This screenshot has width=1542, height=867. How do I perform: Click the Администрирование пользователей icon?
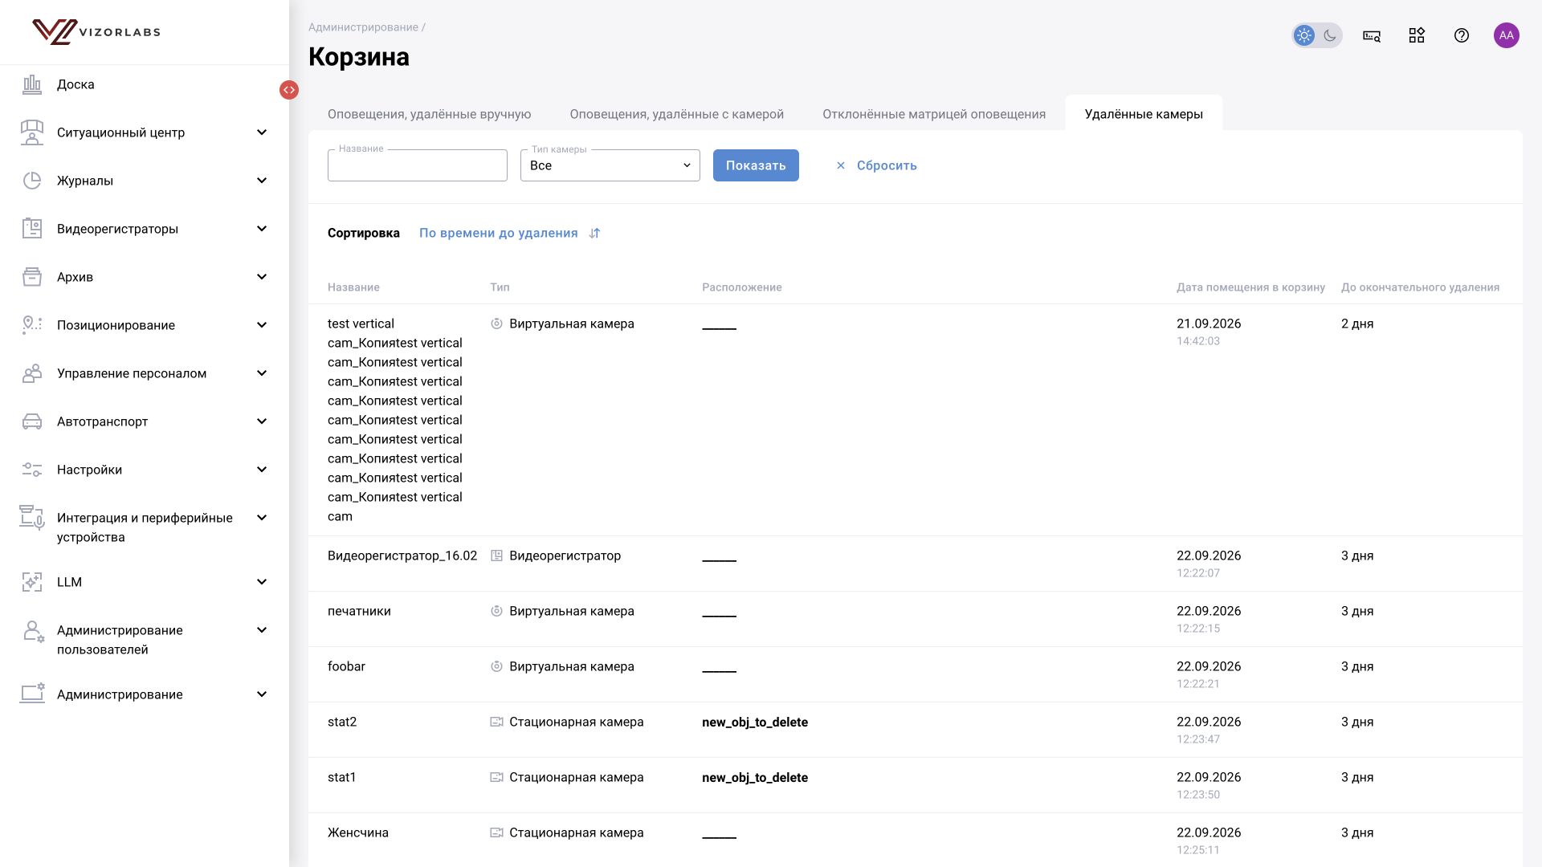(x=32, y=631)
